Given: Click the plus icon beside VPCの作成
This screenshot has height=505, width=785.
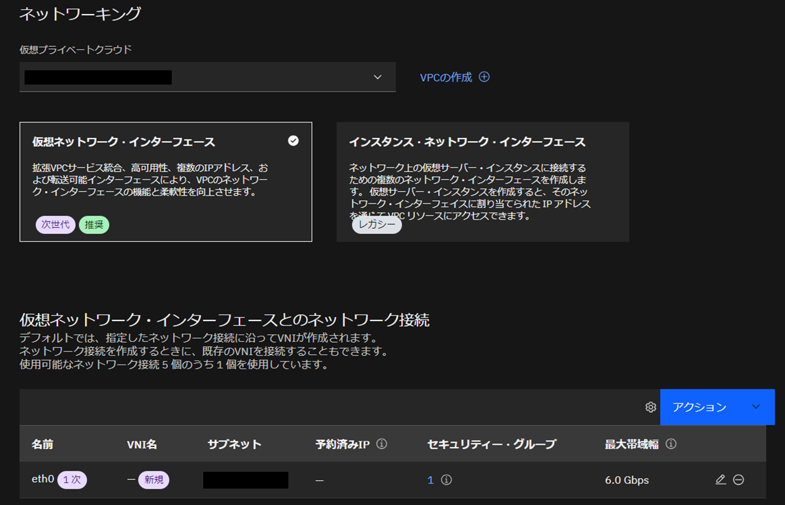Looking at the screenshot, I should (x=484, y=77).
